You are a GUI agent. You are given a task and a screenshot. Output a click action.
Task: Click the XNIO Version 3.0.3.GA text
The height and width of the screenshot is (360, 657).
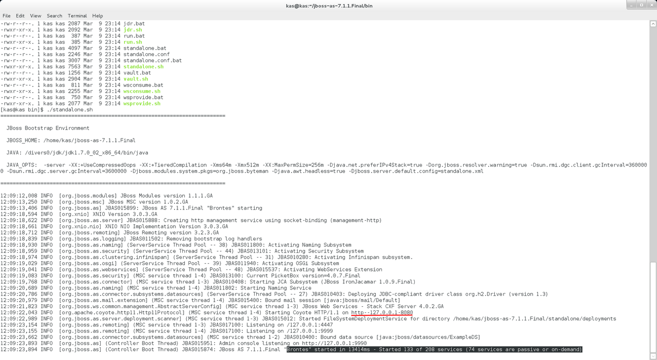[125, 214]
